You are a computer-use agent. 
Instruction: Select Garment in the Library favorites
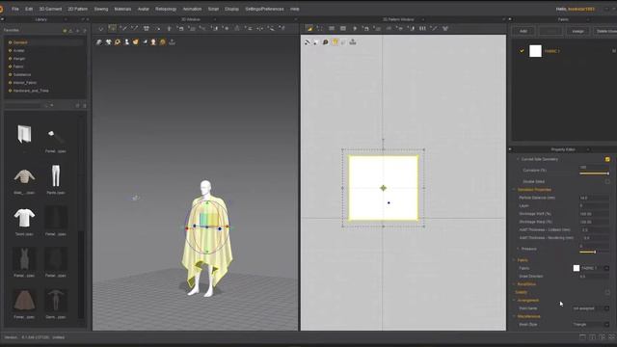pos(20,42)
